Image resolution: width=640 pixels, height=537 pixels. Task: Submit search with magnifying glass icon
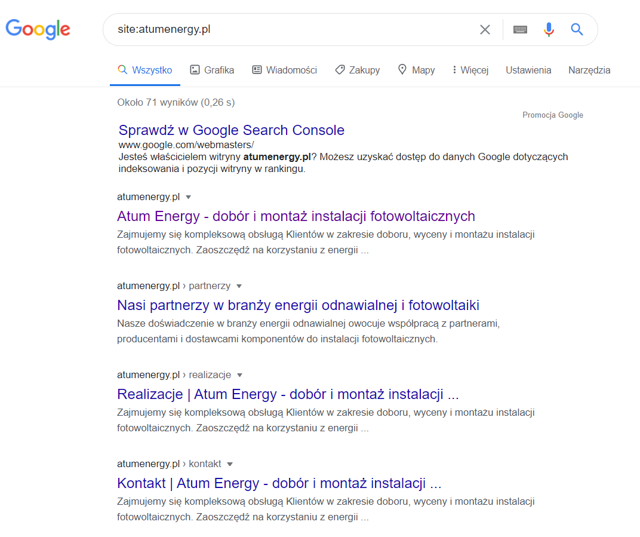click(x=577, y=29)
